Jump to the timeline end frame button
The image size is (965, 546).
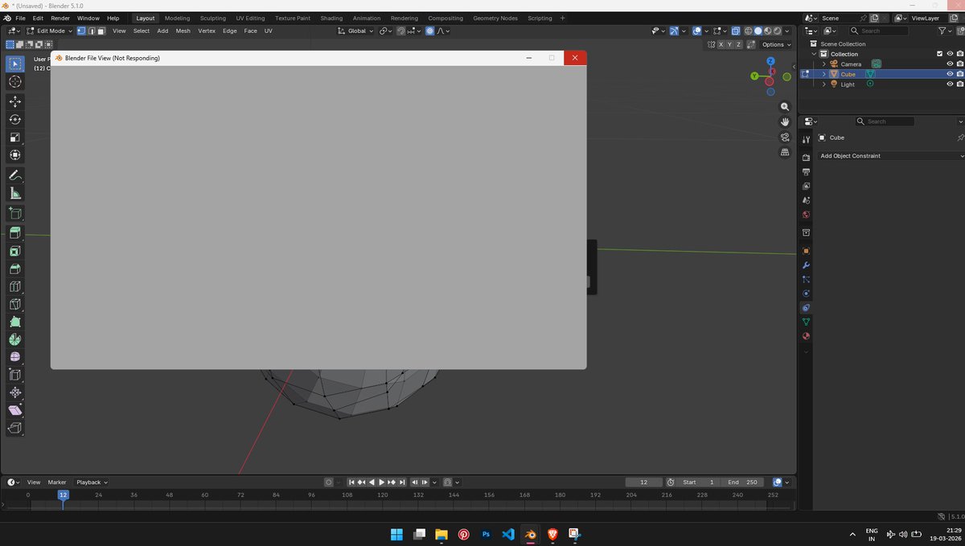click(x=402, y=482)
